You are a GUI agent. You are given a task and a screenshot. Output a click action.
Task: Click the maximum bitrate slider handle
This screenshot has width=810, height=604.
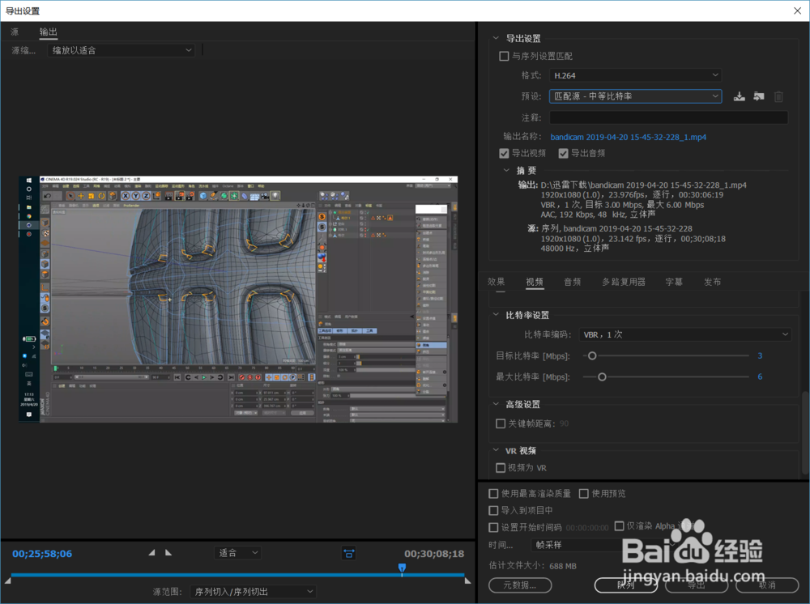[602, 376]
